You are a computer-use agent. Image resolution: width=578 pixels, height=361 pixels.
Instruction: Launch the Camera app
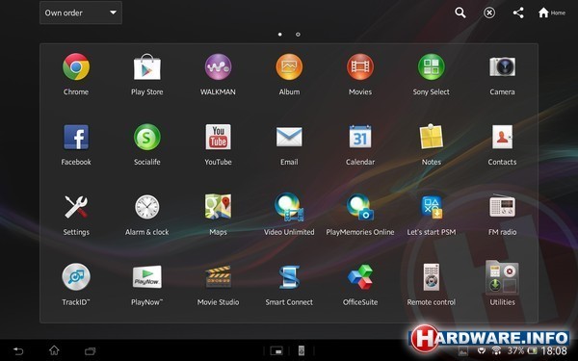coord(503,67)
